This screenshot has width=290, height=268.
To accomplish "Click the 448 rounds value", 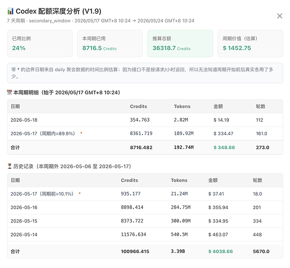I will [x=257, y=235].
